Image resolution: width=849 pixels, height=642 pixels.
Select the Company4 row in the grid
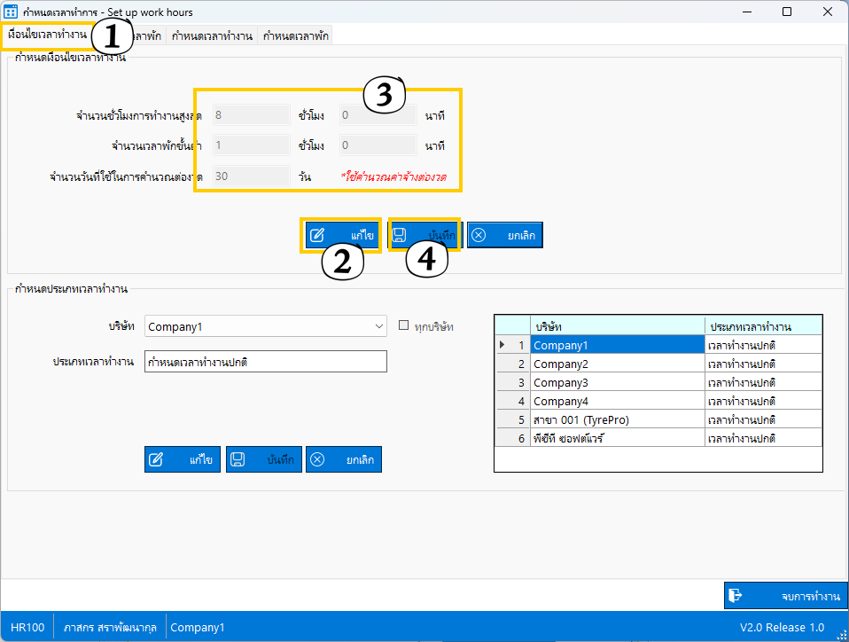pyautogui.click(x=617, y=401)
